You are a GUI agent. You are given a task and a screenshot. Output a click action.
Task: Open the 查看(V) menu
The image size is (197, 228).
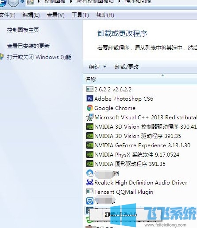tap(56, 15)
